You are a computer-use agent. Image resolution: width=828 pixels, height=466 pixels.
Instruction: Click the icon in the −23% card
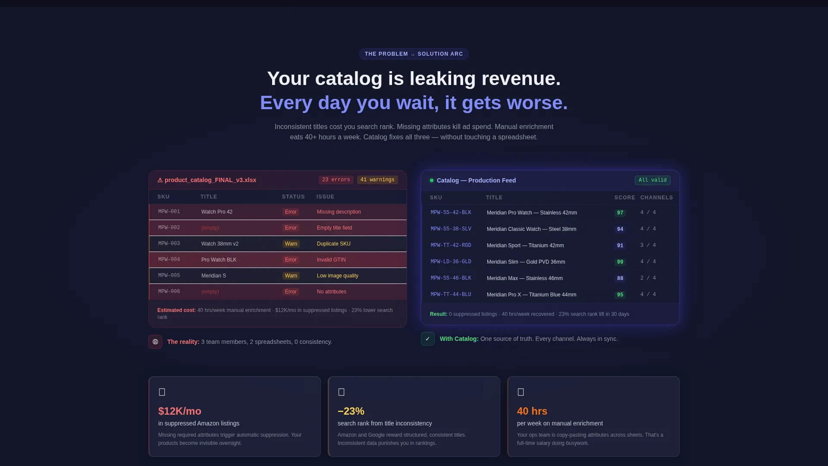342,392
